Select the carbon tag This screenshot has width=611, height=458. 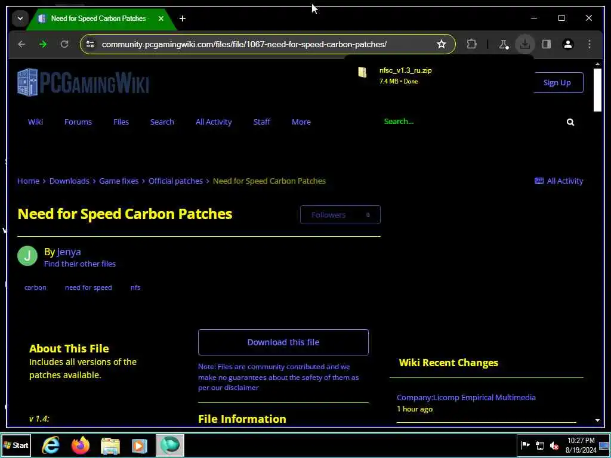pyautogui.click(x=35, y=287)
